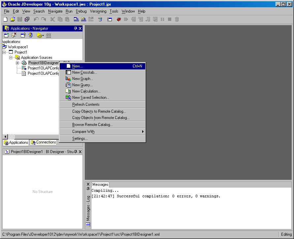
Task: Close the Applications Navigator panel
Action: (80, 28)
